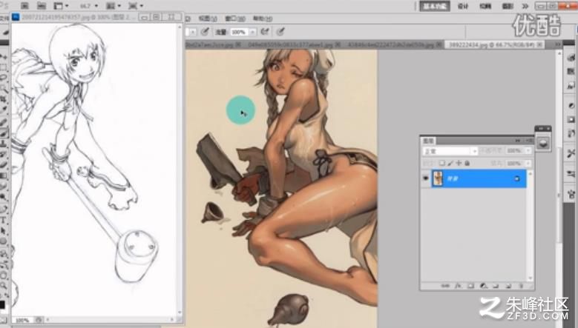Create a new layer from Layers panel footer
The width and height of the screenshot is (578, 328).
508,285
